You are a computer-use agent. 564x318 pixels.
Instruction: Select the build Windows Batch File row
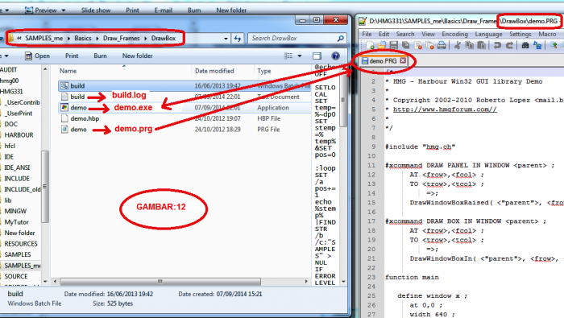(185, 85)
